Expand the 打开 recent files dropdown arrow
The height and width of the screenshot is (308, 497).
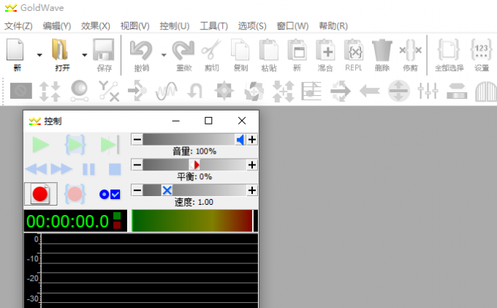[84, 55]
